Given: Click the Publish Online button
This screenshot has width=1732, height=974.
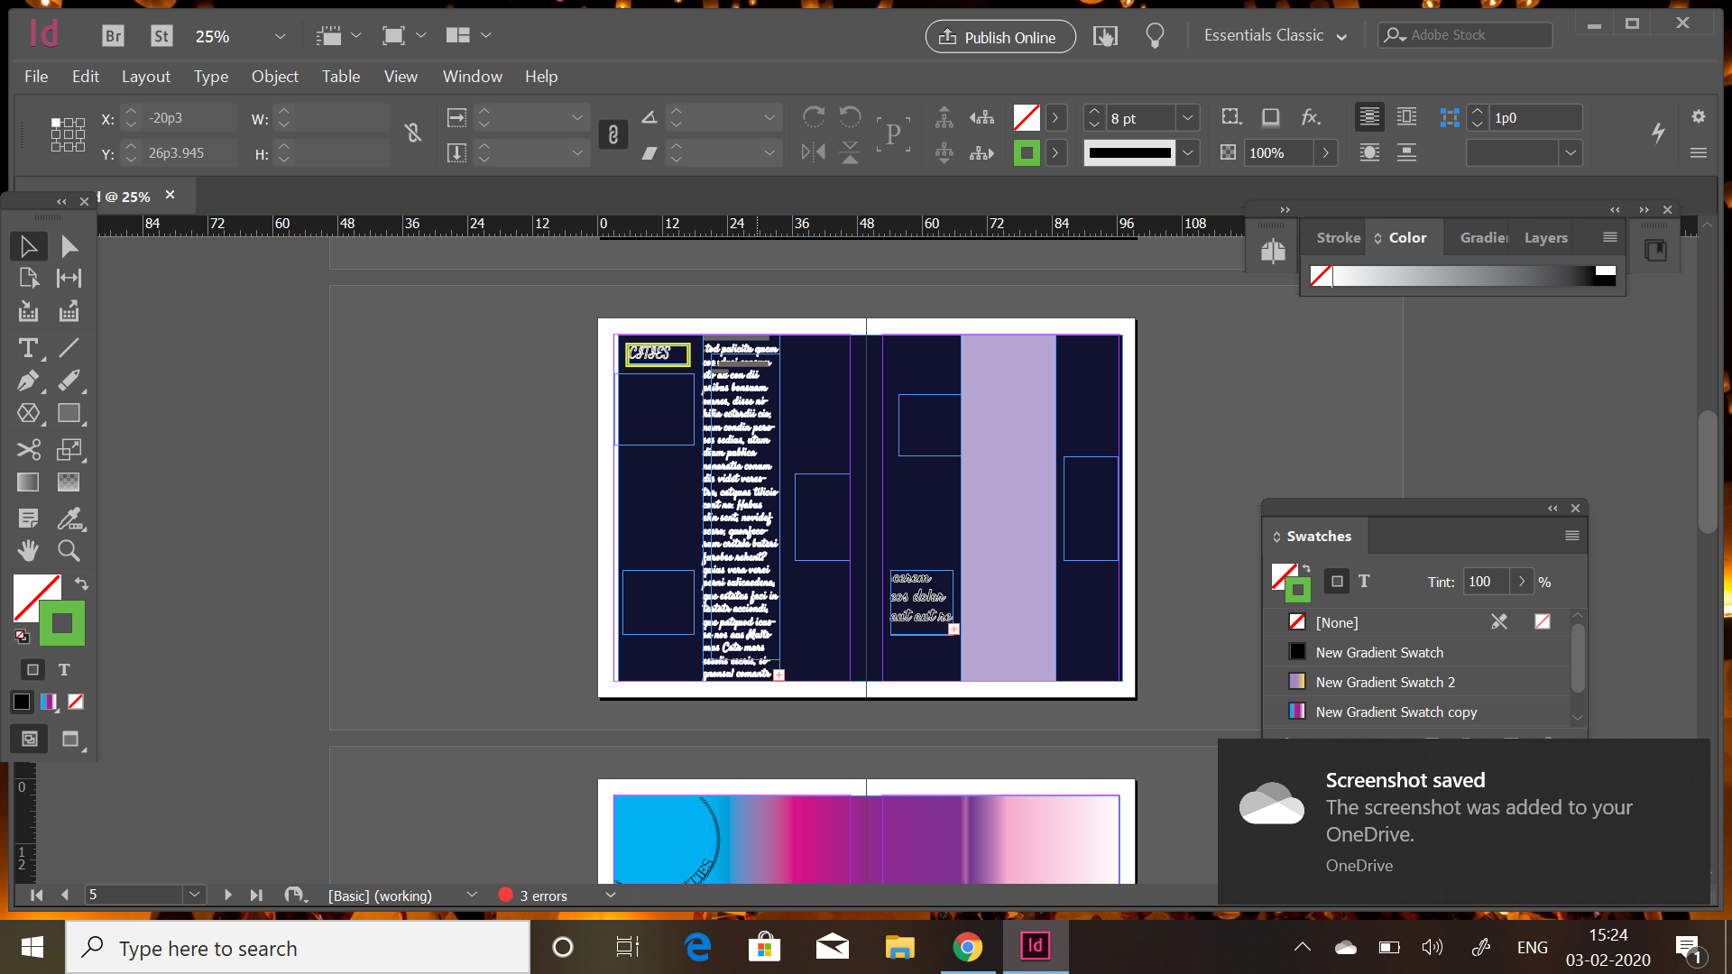Looking at the screenshot, I should click(1000, 37).
